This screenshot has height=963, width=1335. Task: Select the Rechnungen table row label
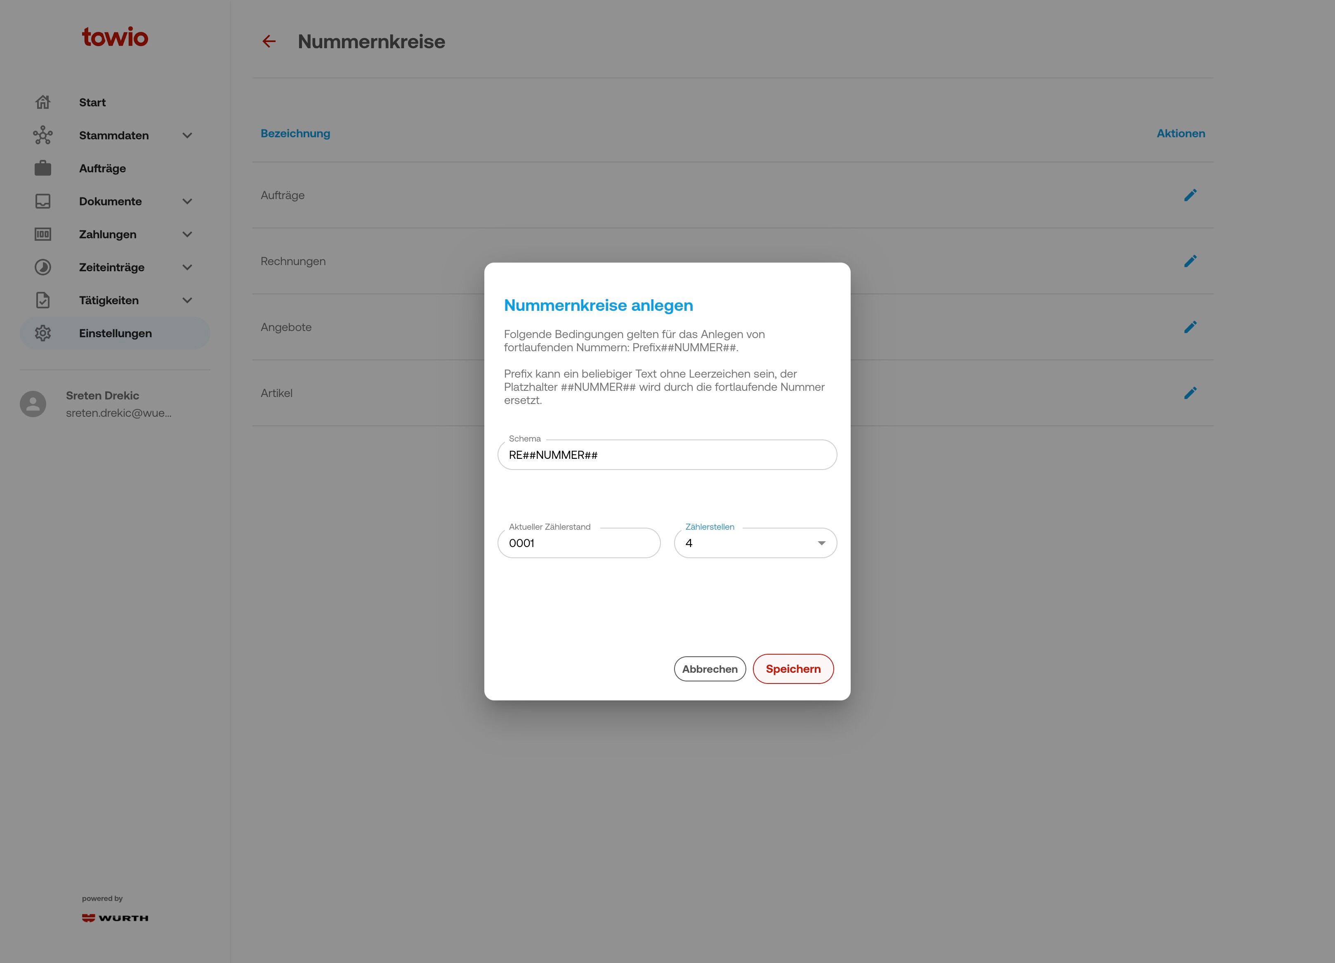pos(293,261)
